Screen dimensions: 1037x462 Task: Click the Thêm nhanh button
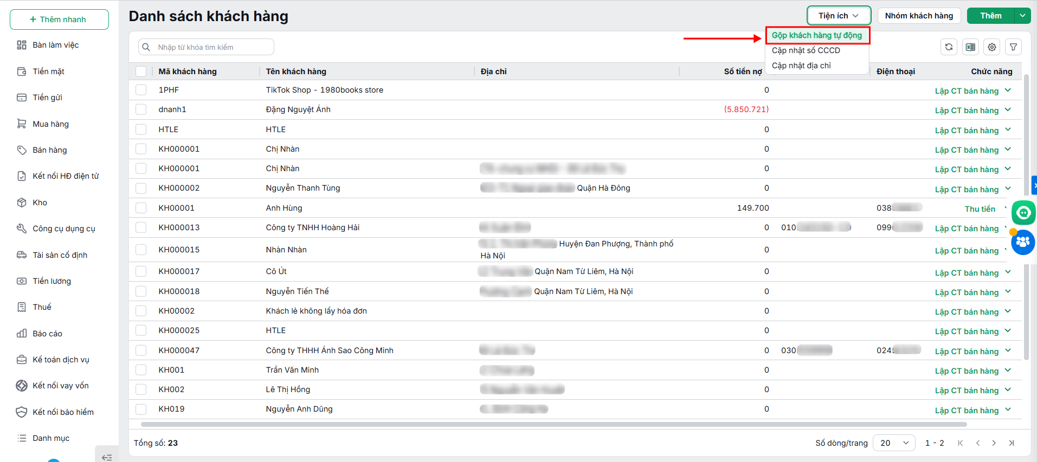(x=59, y=19)
